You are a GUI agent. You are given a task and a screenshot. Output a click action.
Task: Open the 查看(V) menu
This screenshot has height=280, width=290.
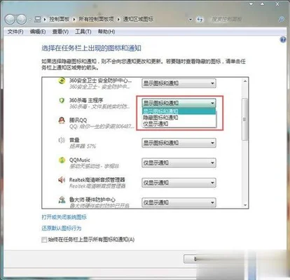click(60, 31)
